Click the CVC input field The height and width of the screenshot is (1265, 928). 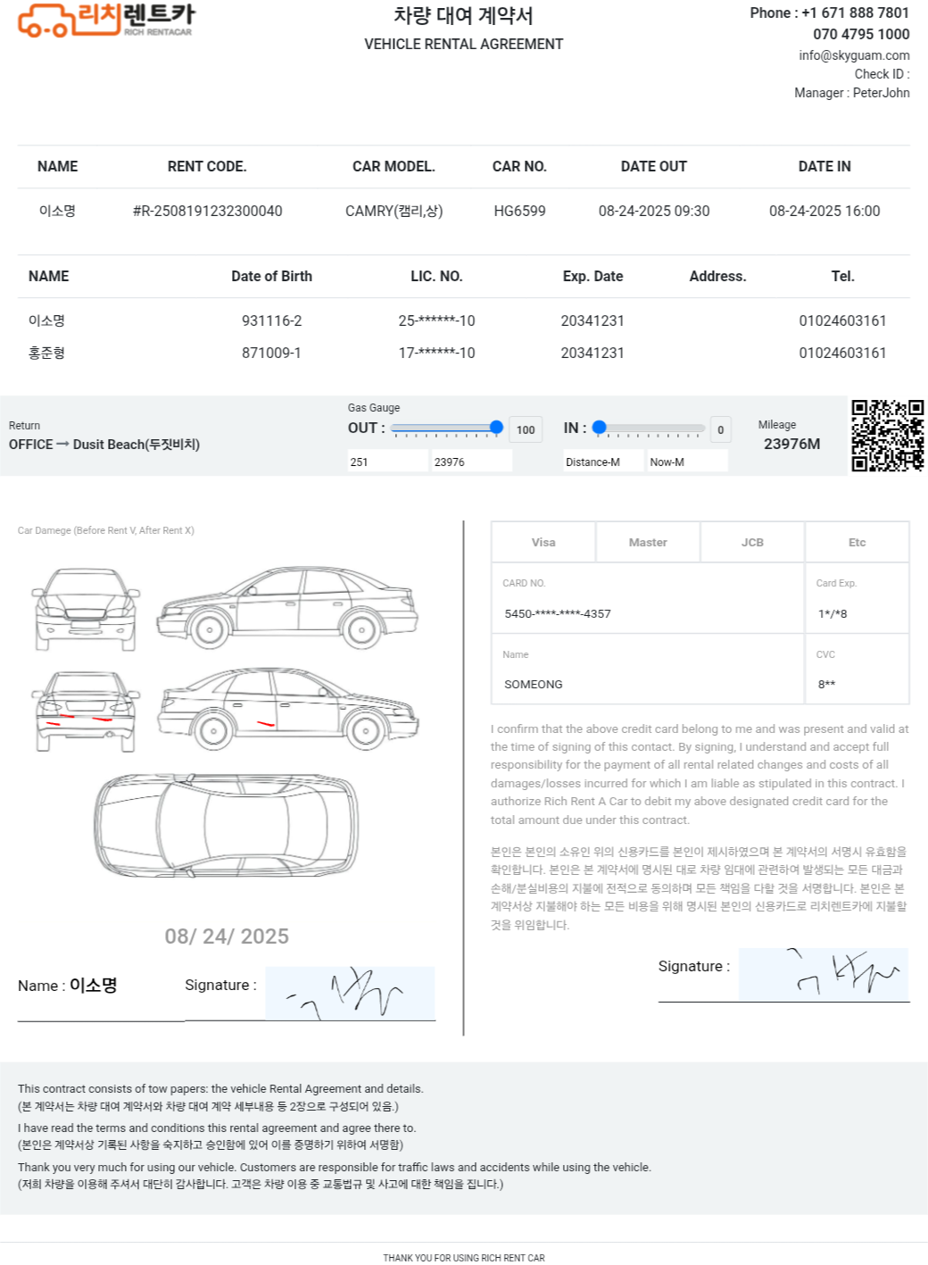click(856, 684)
